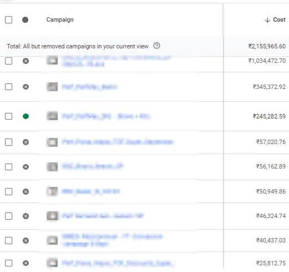Select the checkbox for the ₹245,282.59 campaign
This screenshot has height=272, width=289.
point(9,116)
